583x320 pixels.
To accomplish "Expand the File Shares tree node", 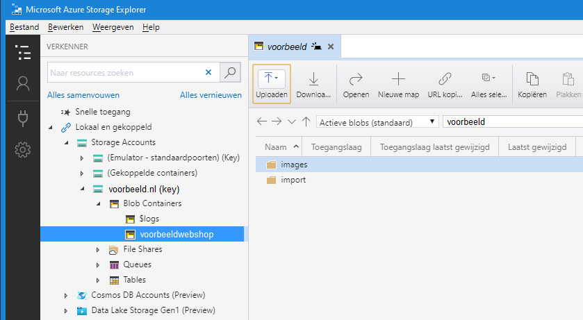I will pyautogui.click(x=98, y=250).
